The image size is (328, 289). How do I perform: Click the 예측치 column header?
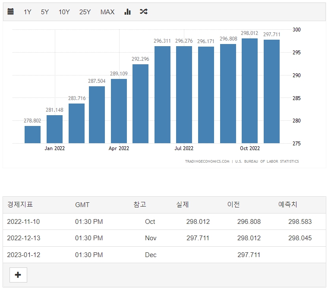point(287,204)
